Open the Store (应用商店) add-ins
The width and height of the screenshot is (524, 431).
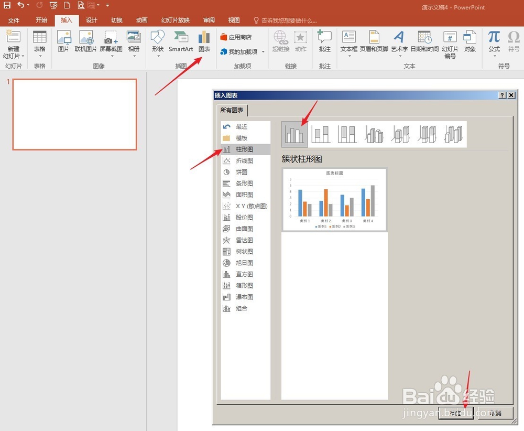(x=236, y=37)
